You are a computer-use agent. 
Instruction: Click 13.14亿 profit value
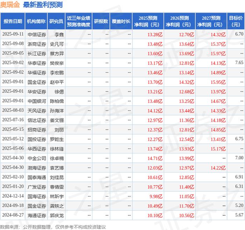point(187,73)
